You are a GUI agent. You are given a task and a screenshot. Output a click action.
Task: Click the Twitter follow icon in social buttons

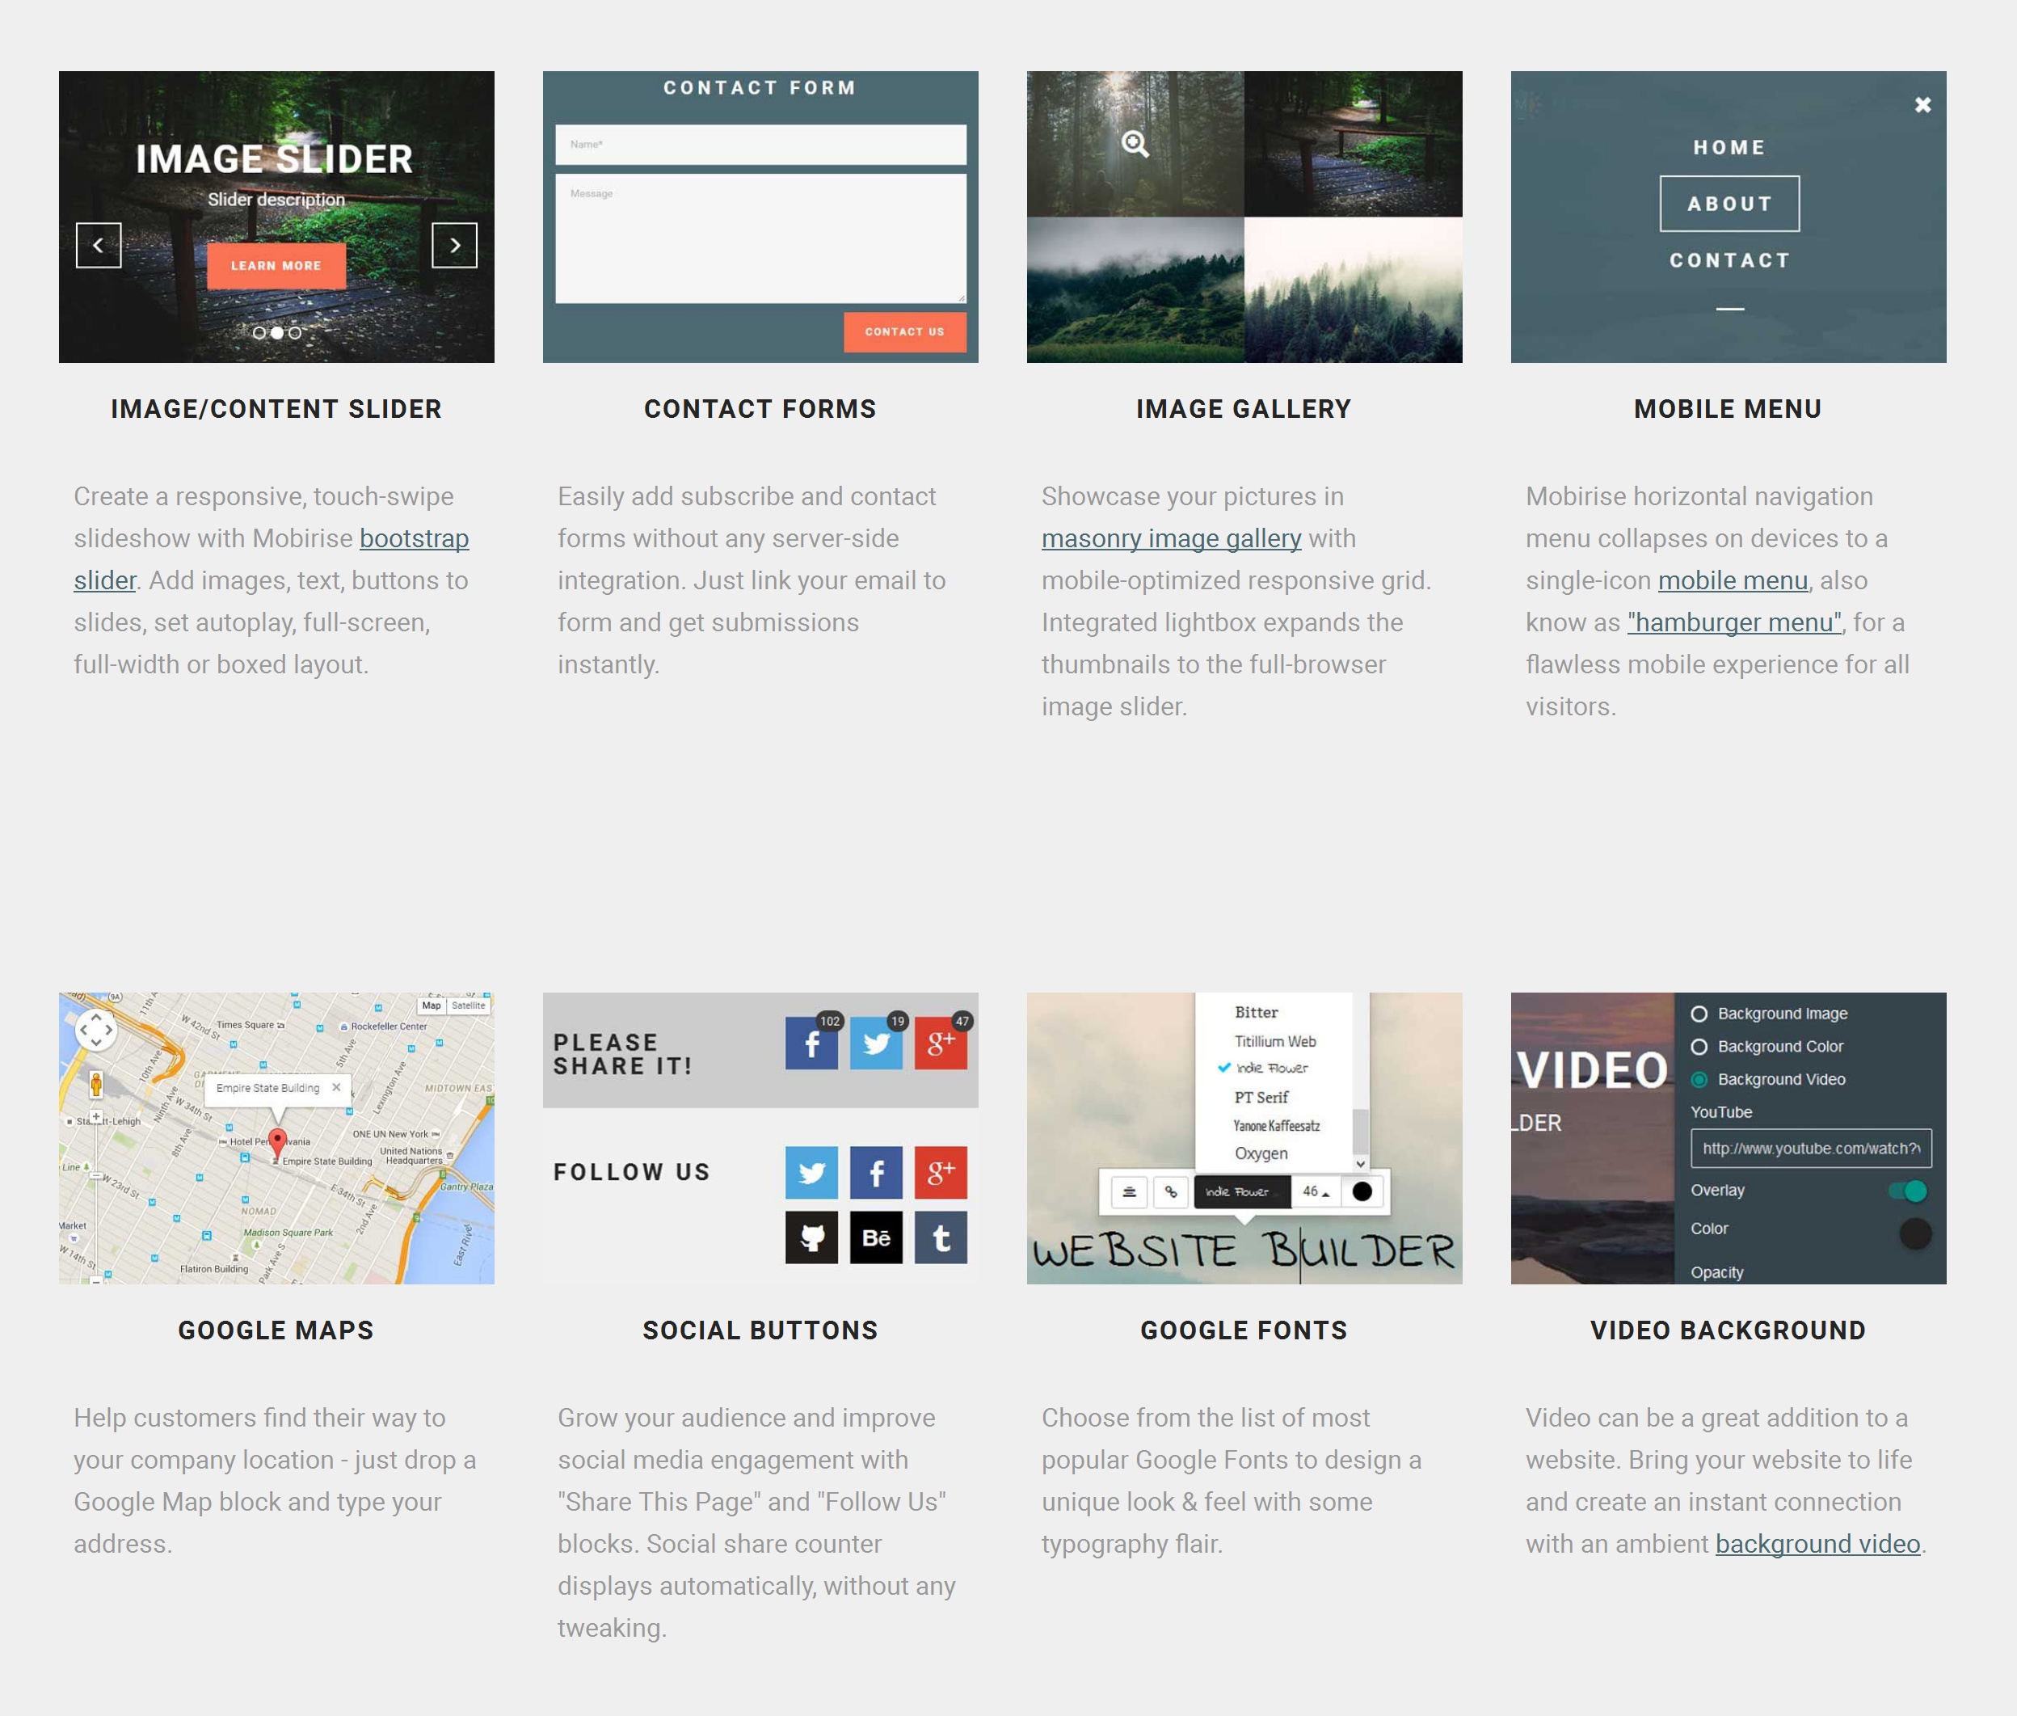point(812,1171)
